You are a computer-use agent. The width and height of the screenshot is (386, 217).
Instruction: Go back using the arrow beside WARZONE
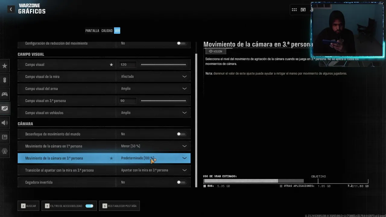(11, 9)
